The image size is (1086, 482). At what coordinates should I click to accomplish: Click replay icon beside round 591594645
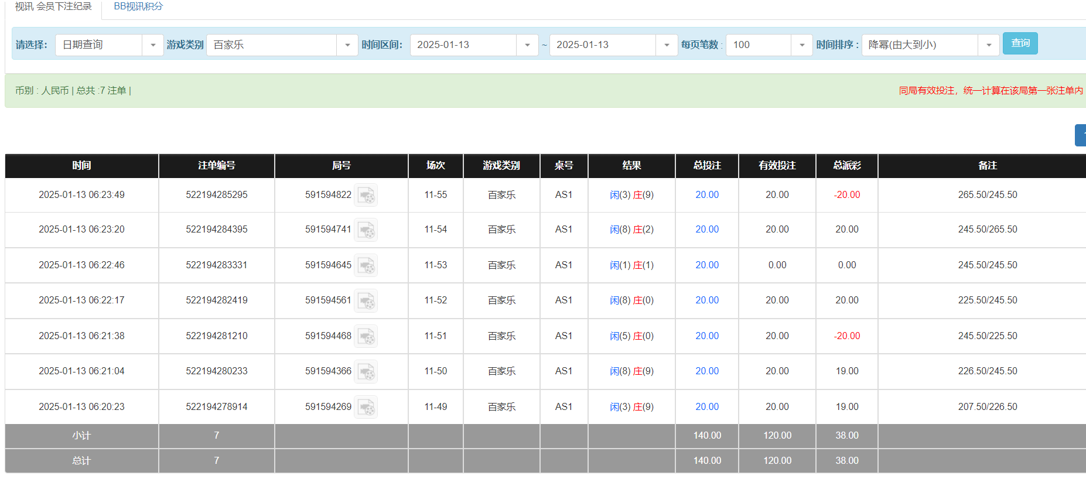pyautogui.click(x=366, y=265)
